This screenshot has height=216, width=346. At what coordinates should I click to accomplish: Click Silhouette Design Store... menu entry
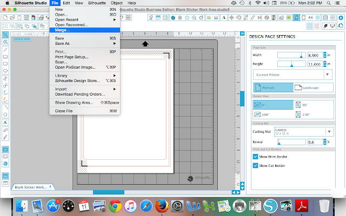tap(85, 80)
